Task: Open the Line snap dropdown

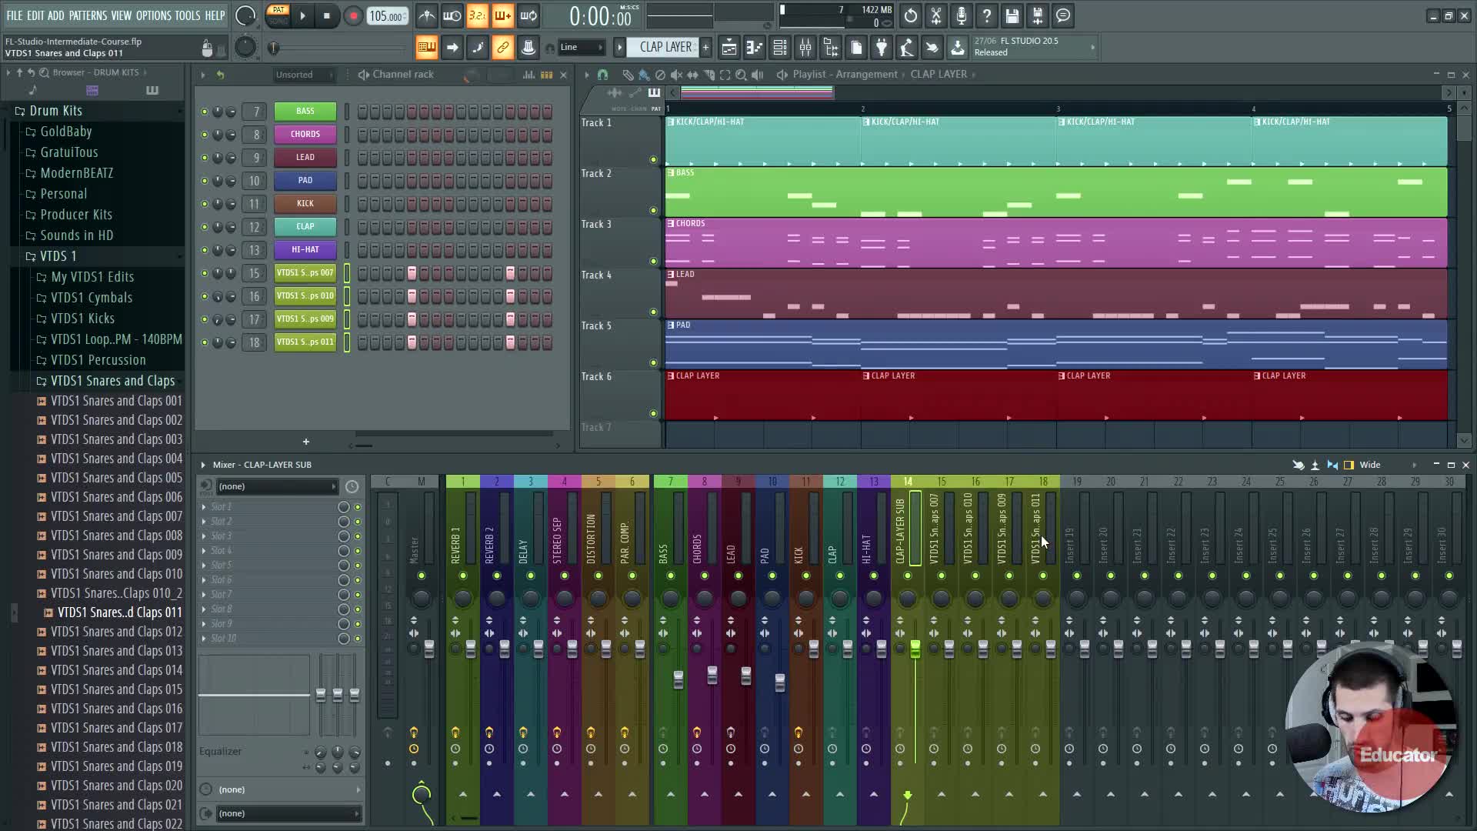Action: pyautogui.click(x=581, y=48)
